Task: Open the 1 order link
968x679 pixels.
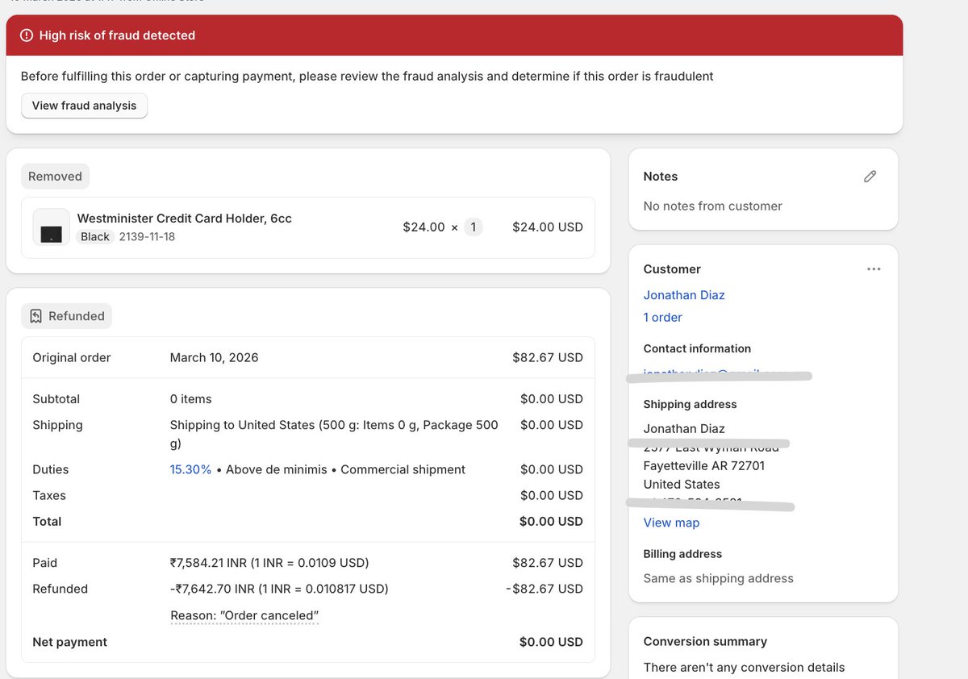Action: point(662,318)
